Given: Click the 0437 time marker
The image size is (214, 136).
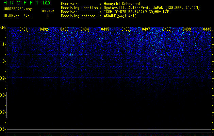Looking at the screenshot, I should coord(146,29).
